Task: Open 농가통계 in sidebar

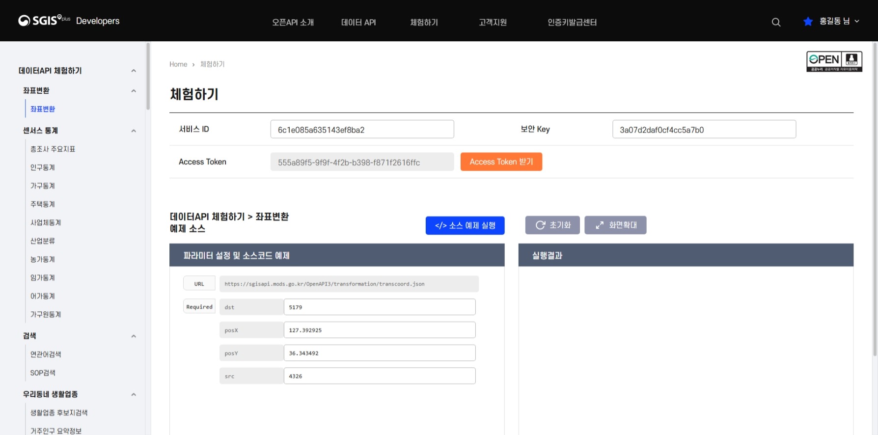Action: (x=43, y=259)
